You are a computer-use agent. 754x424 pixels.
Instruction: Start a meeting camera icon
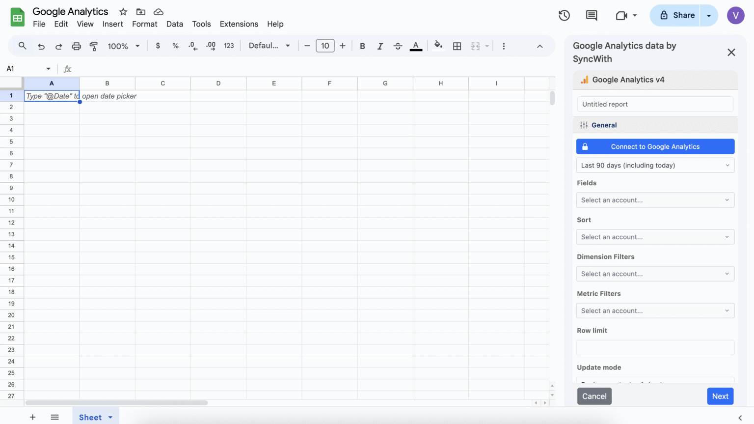coord(621,15)
